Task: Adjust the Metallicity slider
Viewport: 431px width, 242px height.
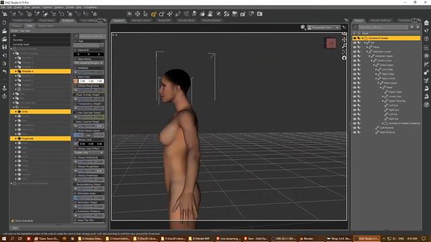Action: [89, 72]
